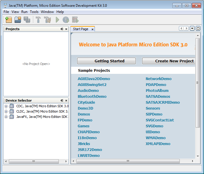Click the green Run Project arrow
Viewport: 204px width, 174px height.
[57, 20]
